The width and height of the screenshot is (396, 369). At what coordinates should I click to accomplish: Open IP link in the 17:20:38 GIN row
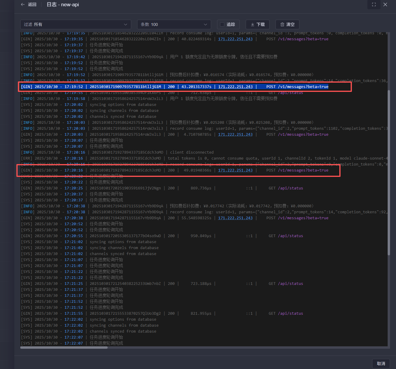coord(235,218)
